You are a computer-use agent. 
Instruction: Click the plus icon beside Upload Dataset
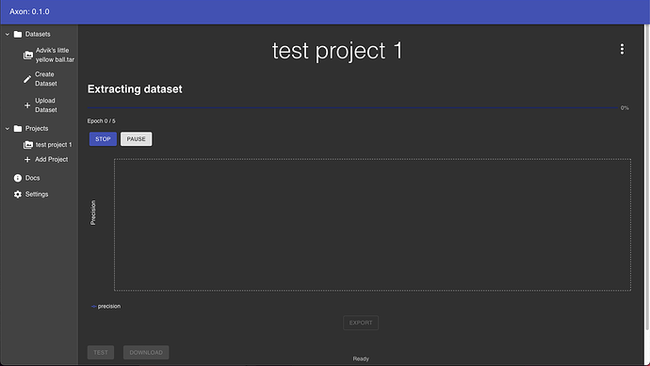(x=27, y=105)
